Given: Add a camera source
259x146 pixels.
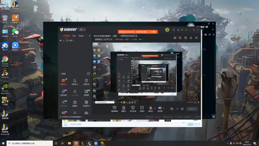Looking at the screenshot, I should pos(124,109).
